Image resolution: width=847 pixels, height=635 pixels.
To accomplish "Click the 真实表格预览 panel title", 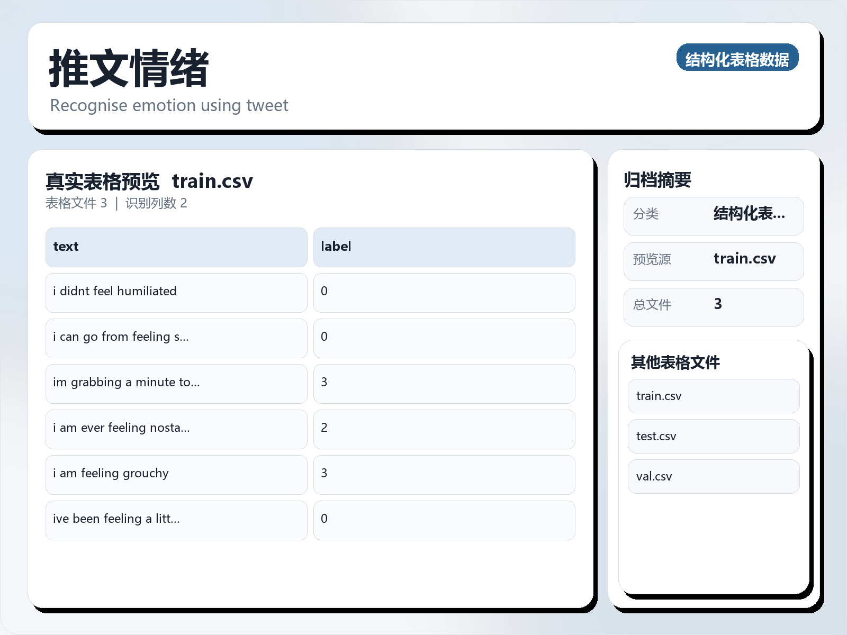I will click(x=102, y=181).
